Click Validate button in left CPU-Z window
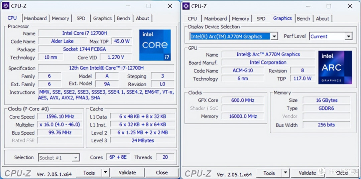 (127, 172)
